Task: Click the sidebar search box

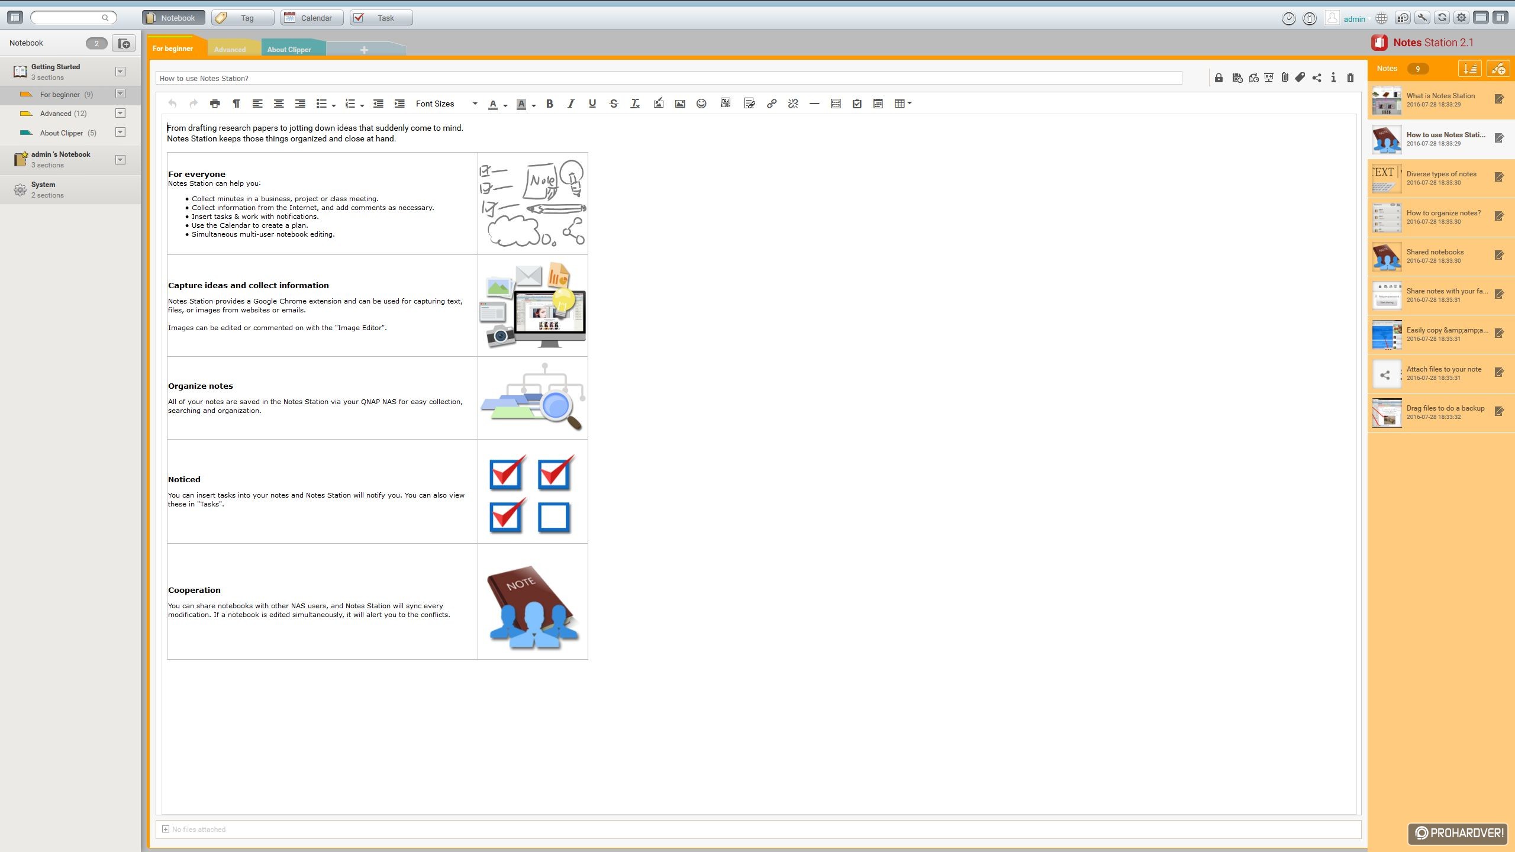Action: [73, 18]
